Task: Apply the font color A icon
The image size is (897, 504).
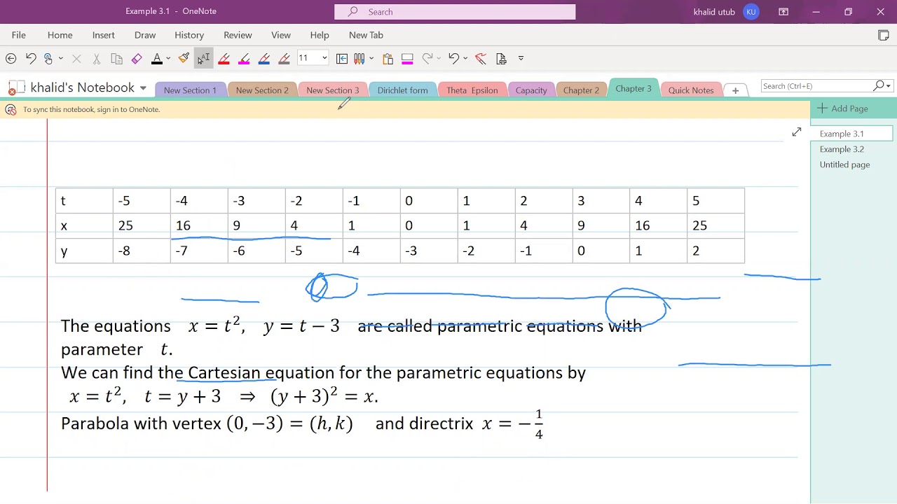Action: (x=157, y=59)
